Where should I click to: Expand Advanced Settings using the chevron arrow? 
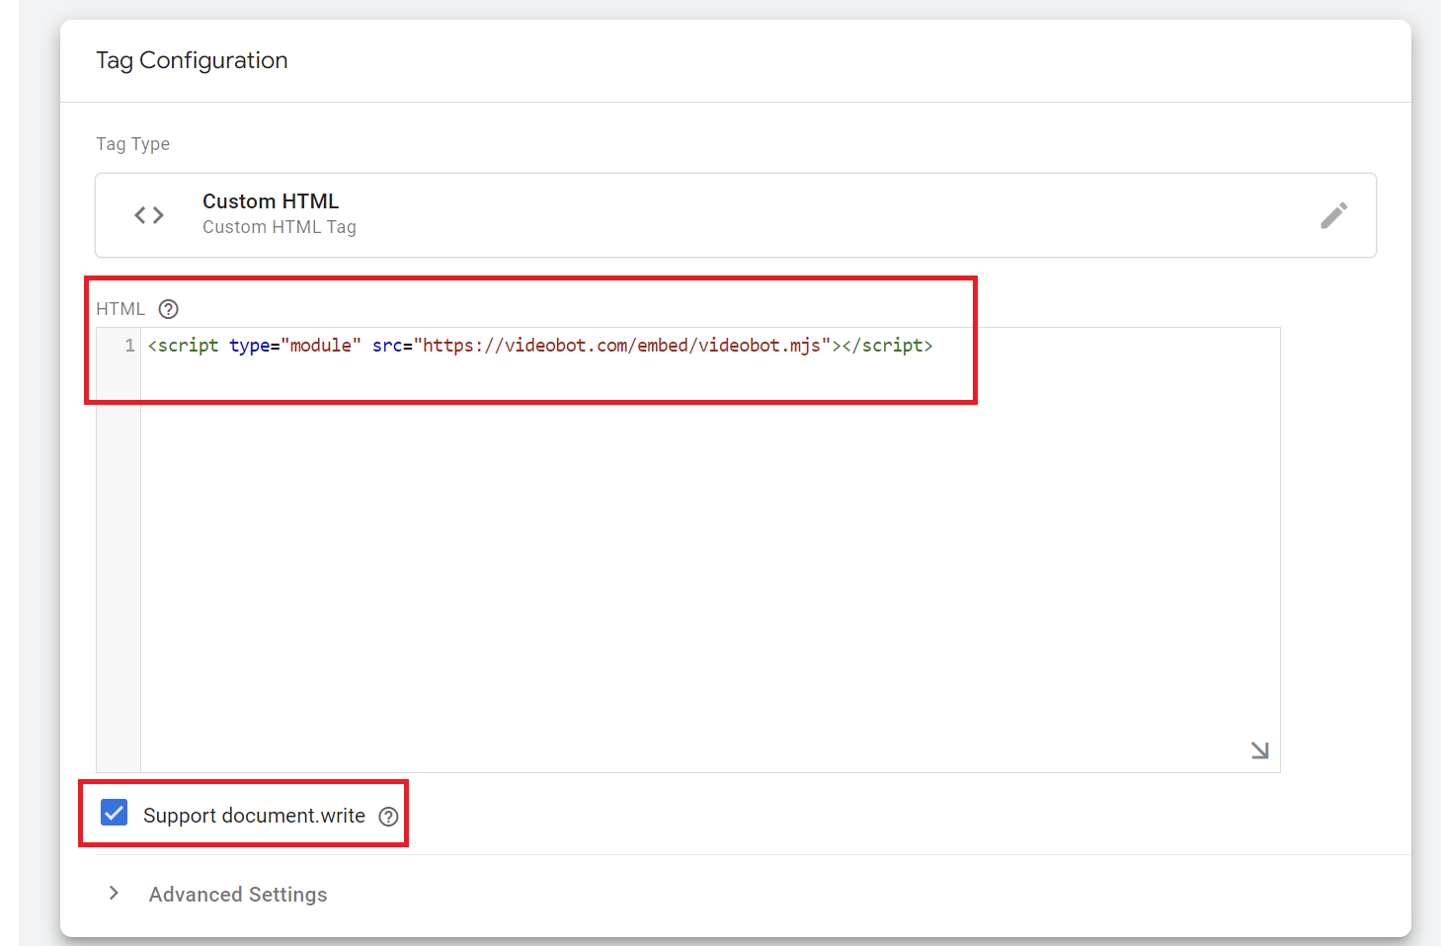pos(115,894)
